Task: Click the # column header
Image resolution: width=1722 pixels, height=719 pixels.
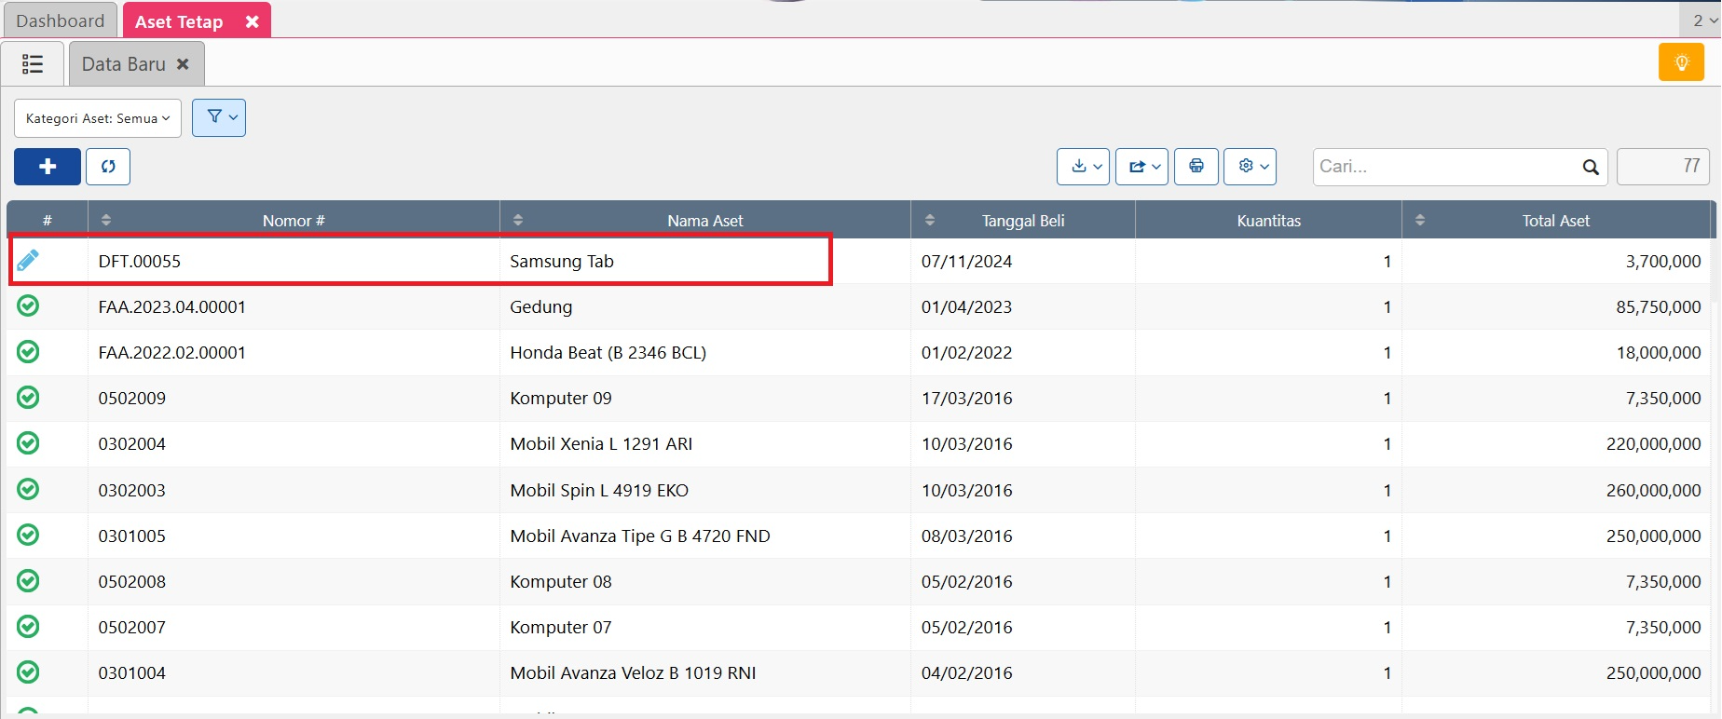Action: tap(48, 221)
